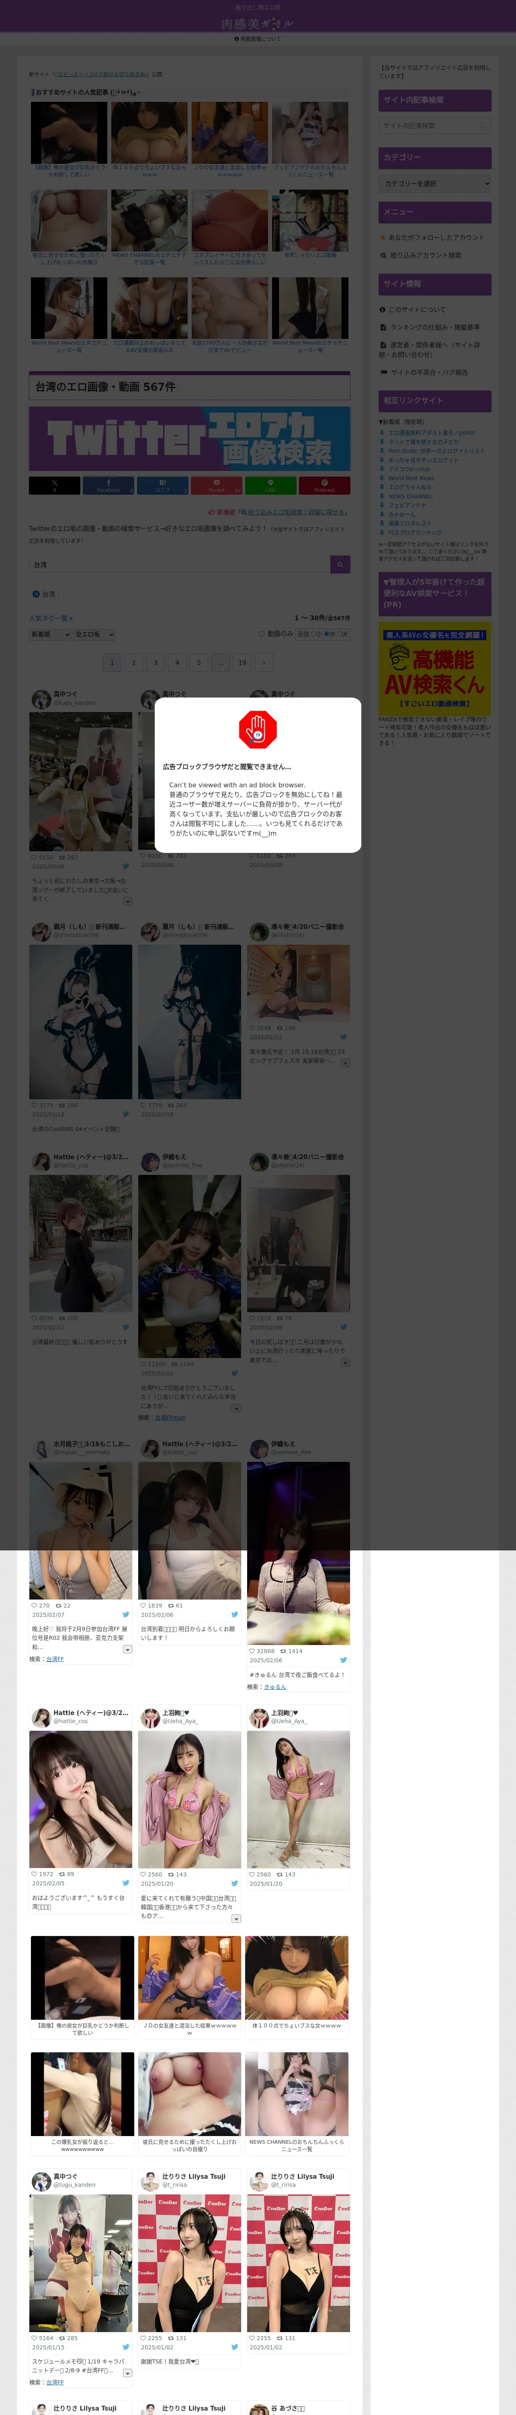The width and height of the screenshot is (516, 2415).
Task: Click the LINE share button
Action: [270, 486]
